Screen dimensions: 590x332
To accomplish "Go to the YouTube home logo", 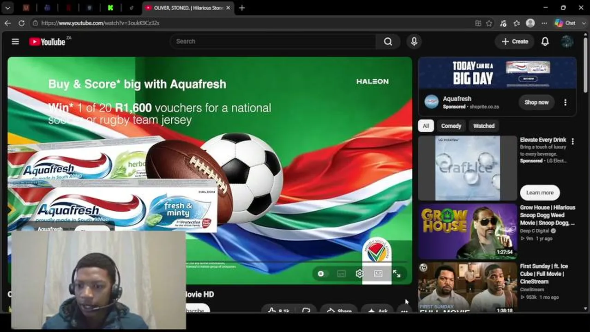I will (x=47, y=41).
